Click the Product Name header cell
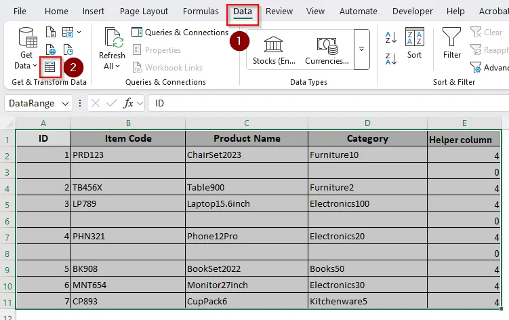 tap(247, 138)
